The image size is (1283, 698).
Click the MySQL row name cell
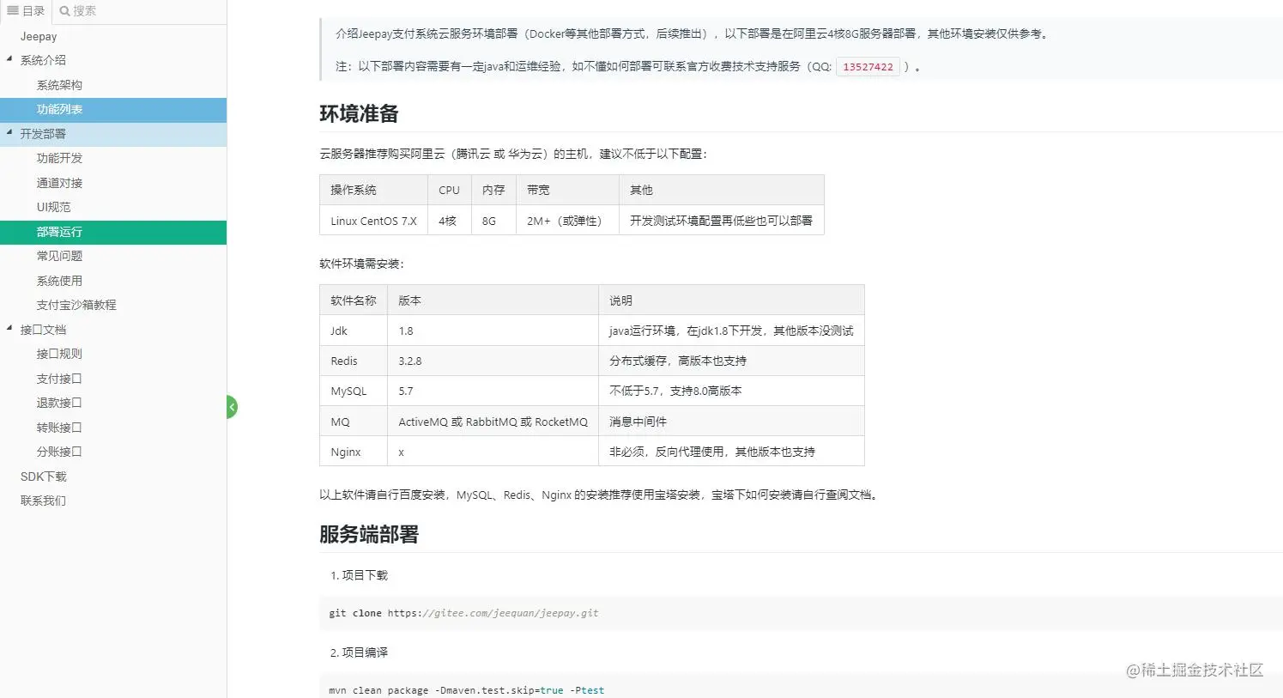pos(354,391)
